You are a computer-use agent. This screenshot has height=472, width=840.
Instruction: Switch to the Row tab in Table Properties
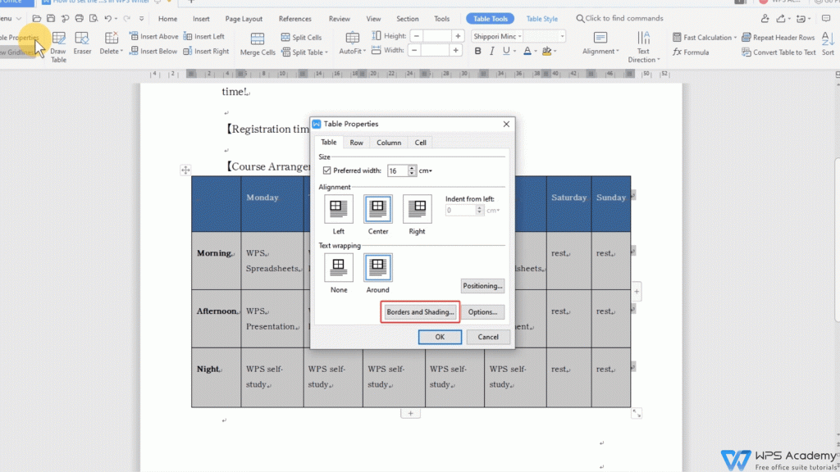[356, 143]
